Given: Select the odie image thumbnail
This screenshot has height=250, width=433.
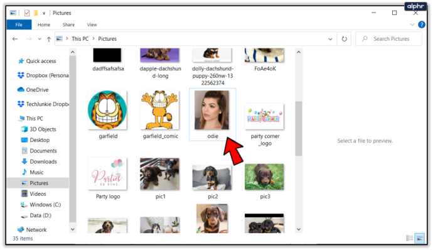Looking at the screenshot, I should (x=212, y=110).
